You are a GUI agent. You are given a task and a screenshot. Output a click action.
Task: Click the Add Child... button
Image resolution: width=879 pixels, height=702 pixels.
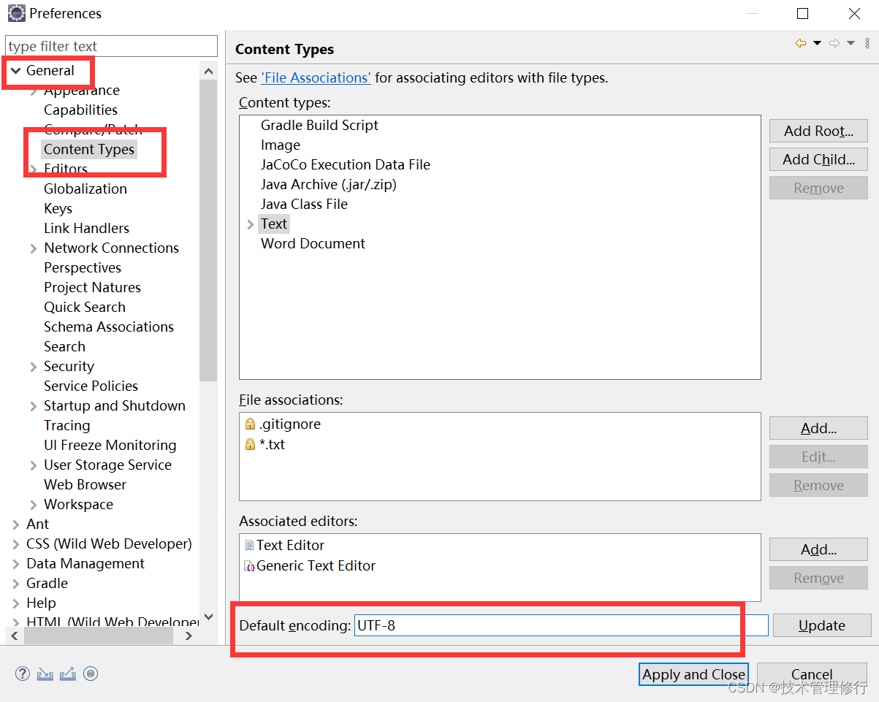click(x=818, y=159)
